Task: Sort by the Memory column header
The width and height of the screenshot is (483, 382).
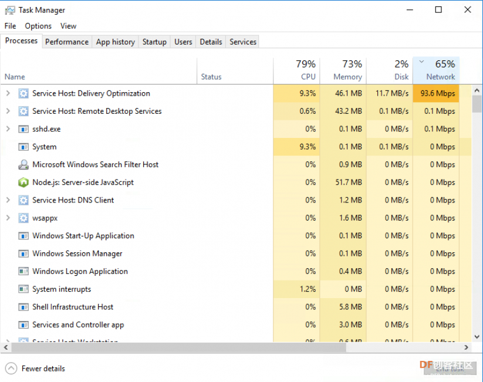Action: 343,71
